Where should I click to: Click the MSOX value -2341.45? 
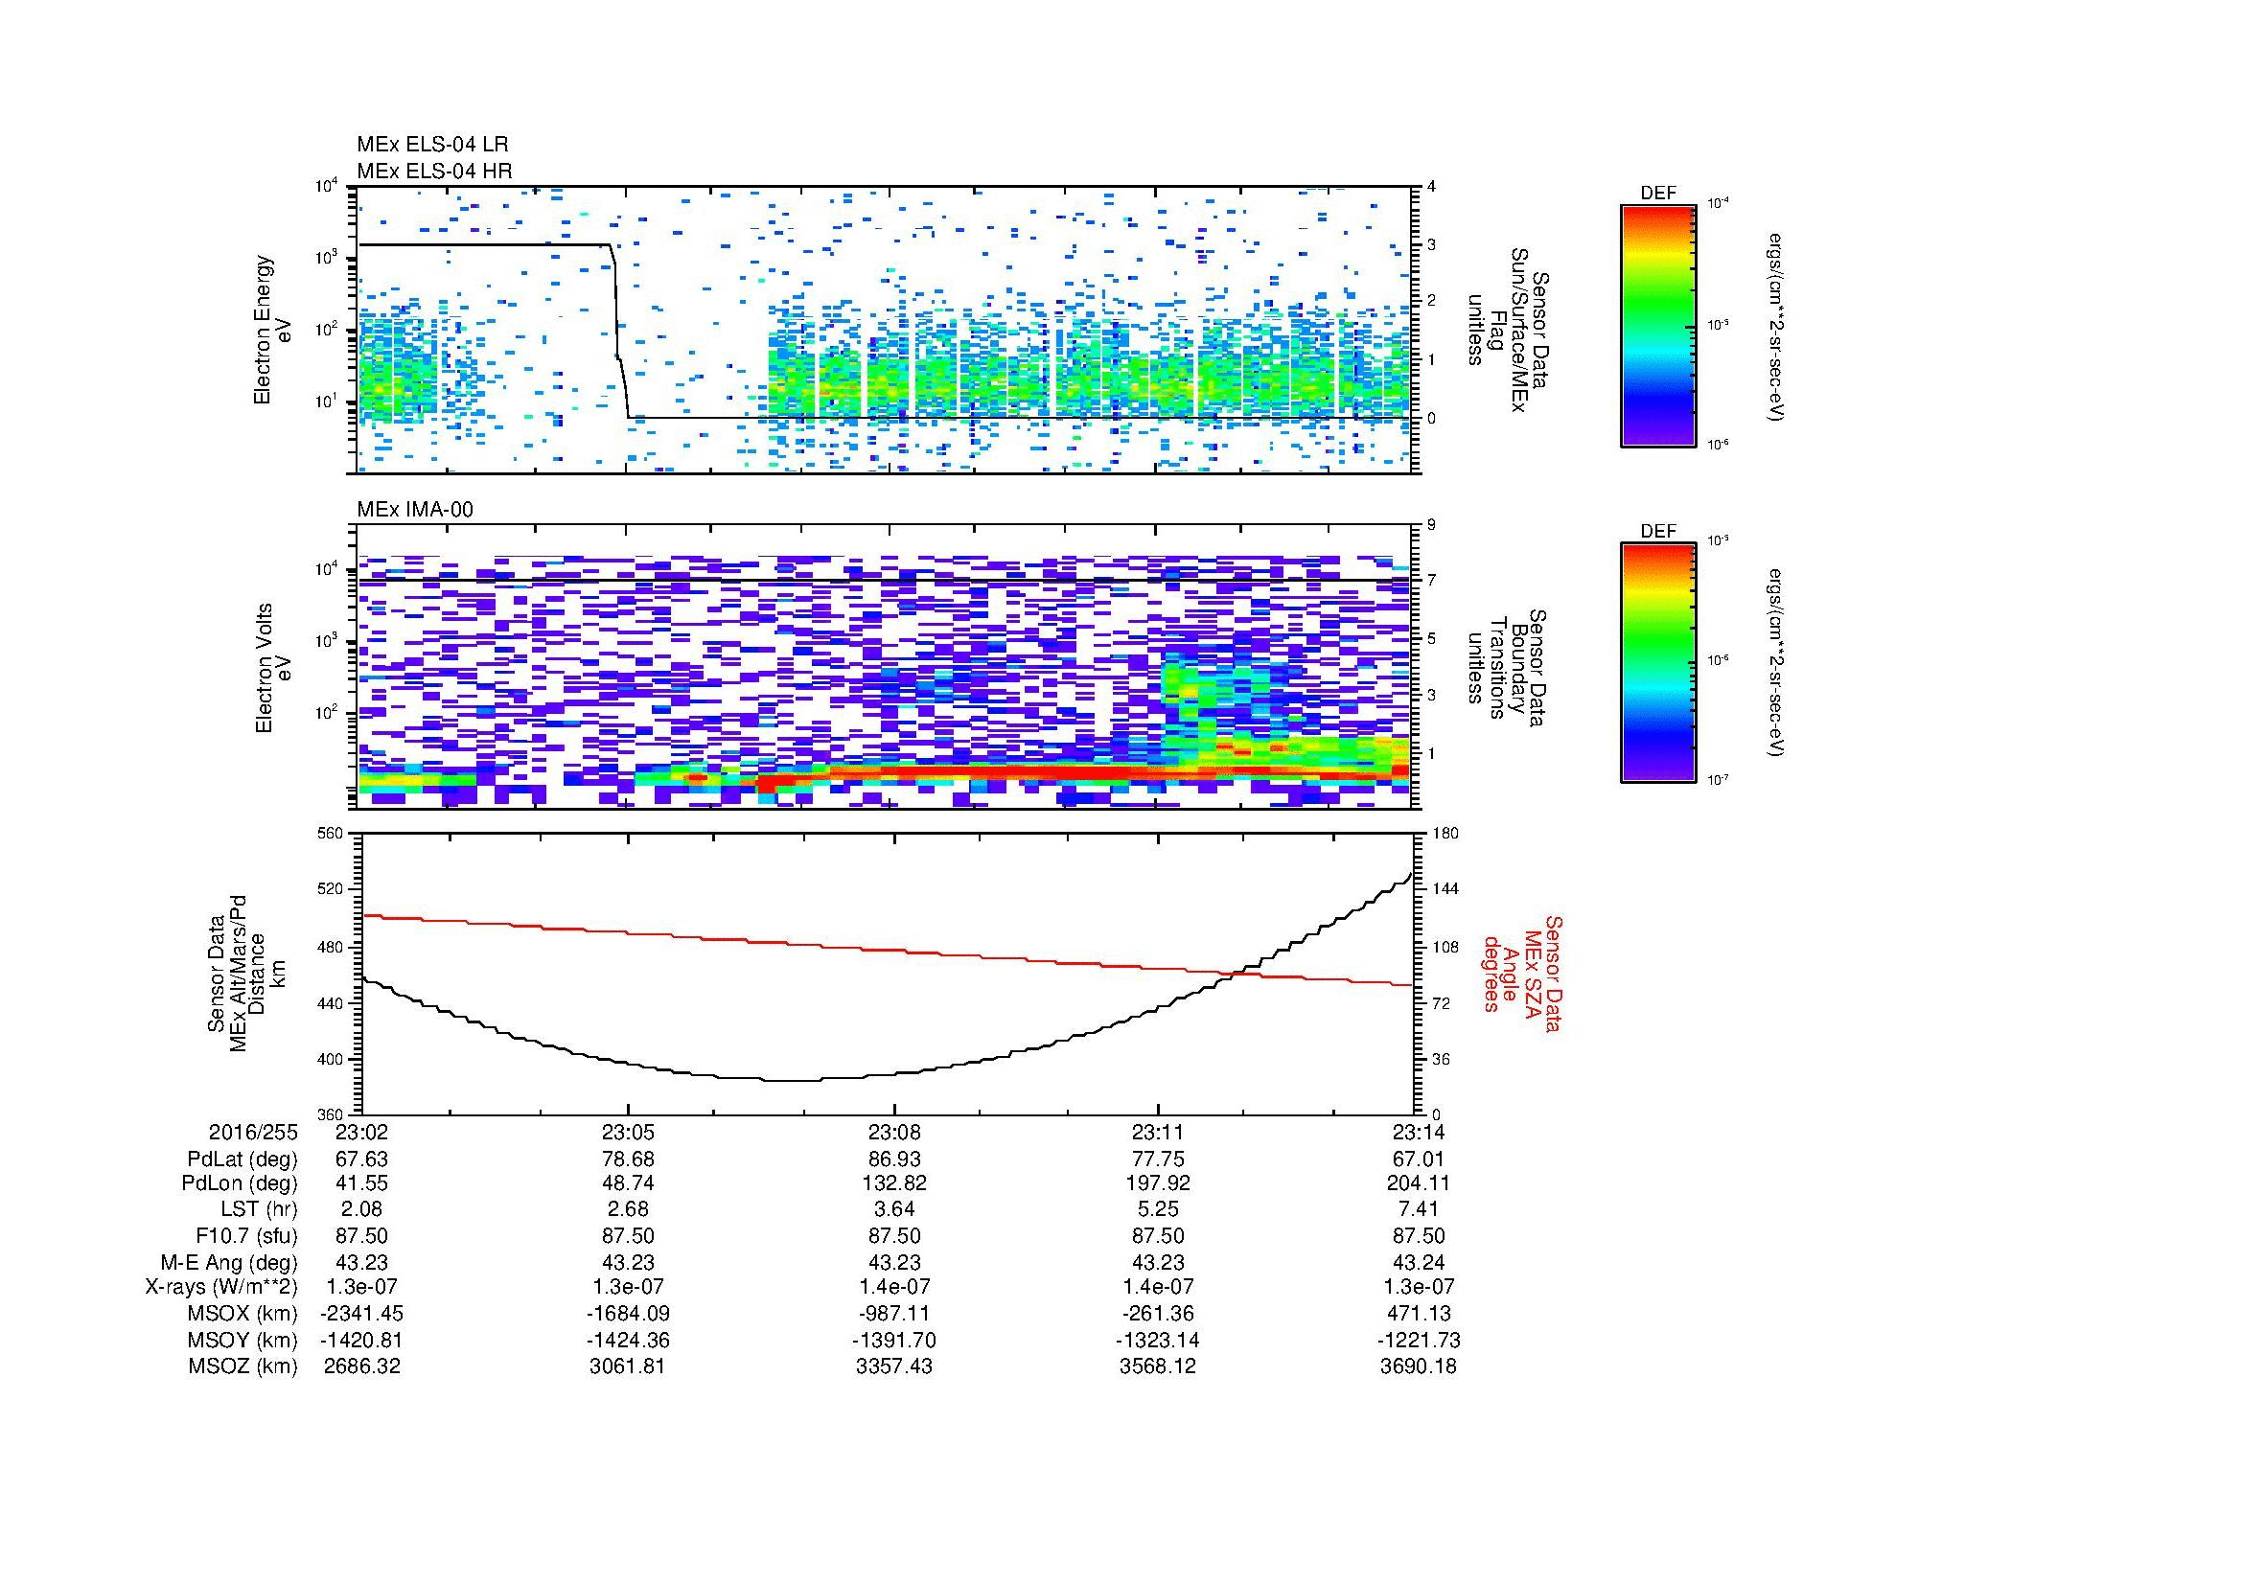[x=361, y=1315]
